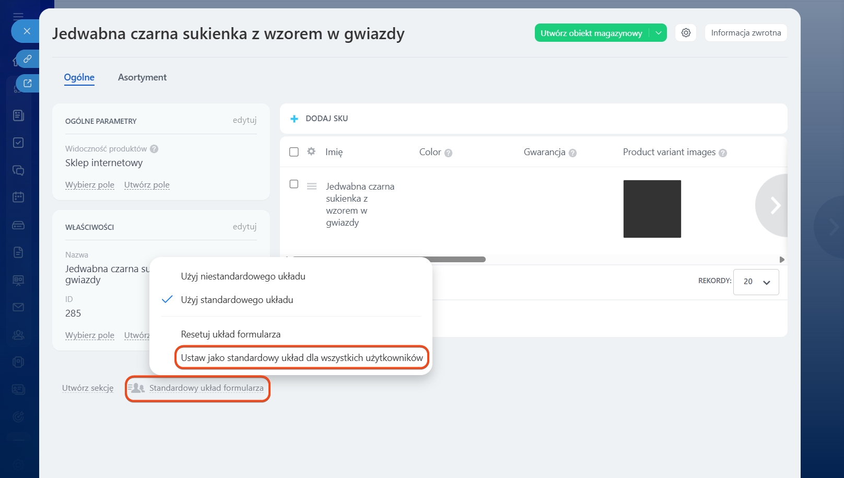Click the open in new window icon
This screenshot has width=844, height=478.
28,83
